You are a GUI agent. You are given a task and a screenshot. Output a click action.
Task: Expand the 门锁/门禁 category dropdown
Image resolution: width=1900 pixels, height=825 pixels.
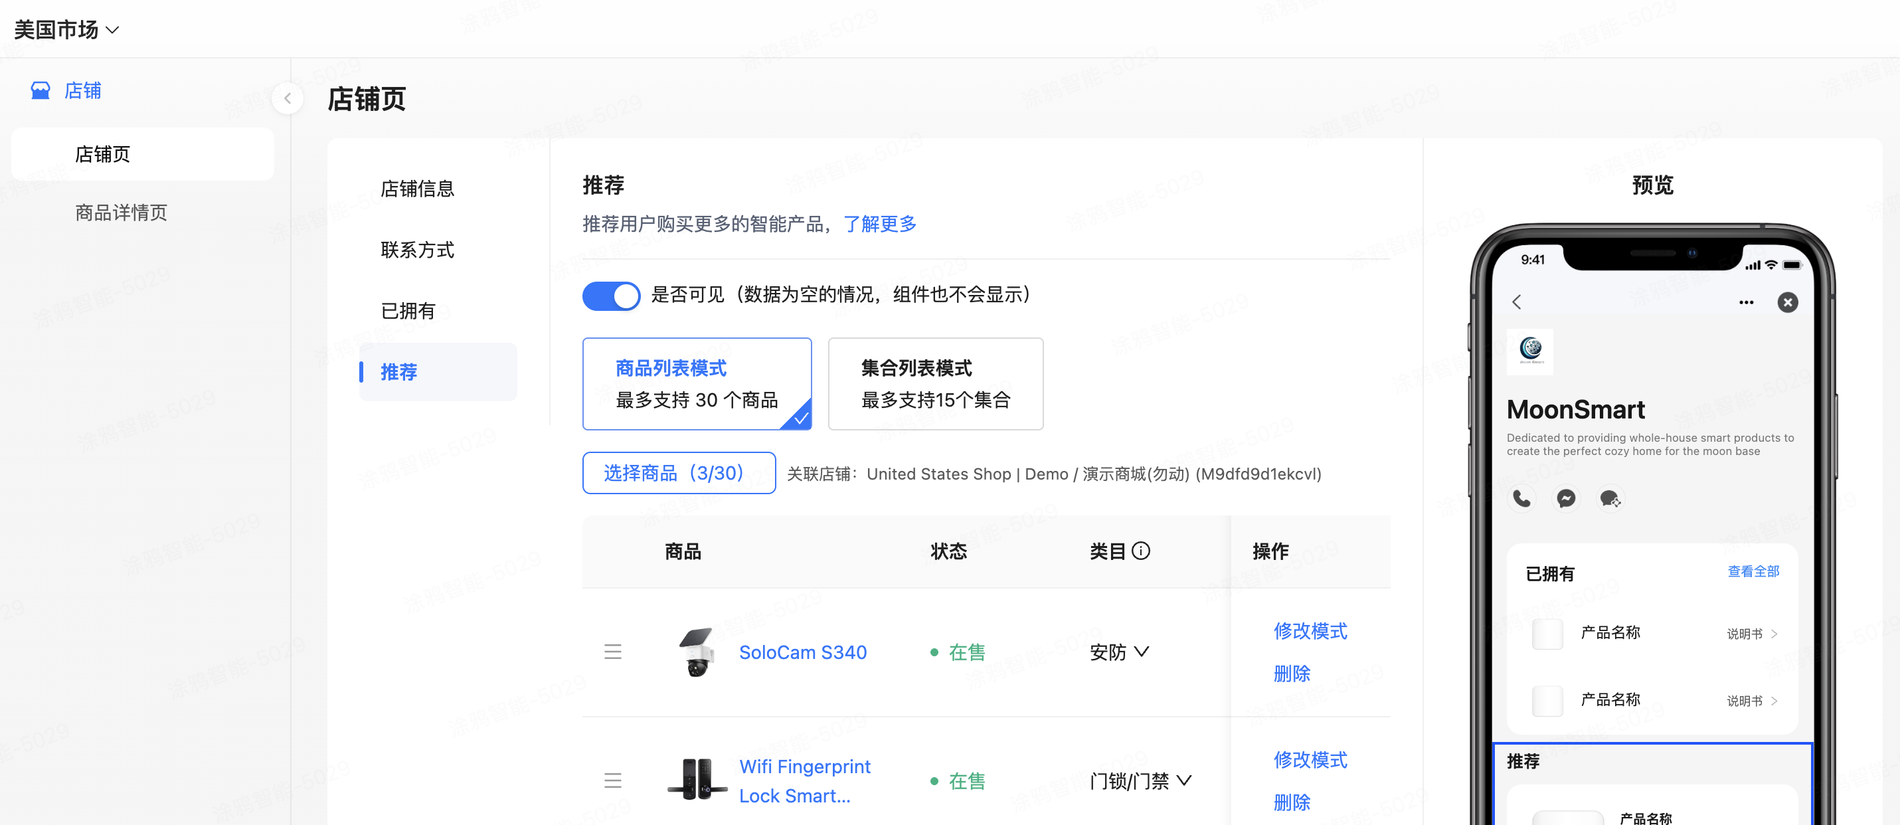[1139, 780]
